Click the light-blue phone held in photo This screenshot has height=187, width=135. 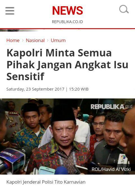pyautogui.click(x=47, y=170)
